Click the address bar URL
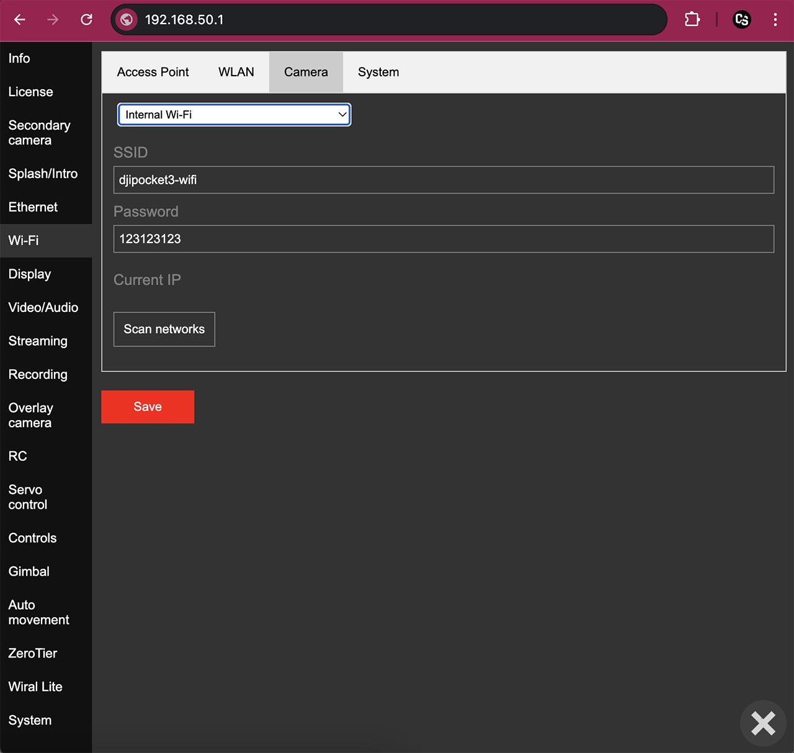Viewport: 794px width, 753px height. pos(184,20)
